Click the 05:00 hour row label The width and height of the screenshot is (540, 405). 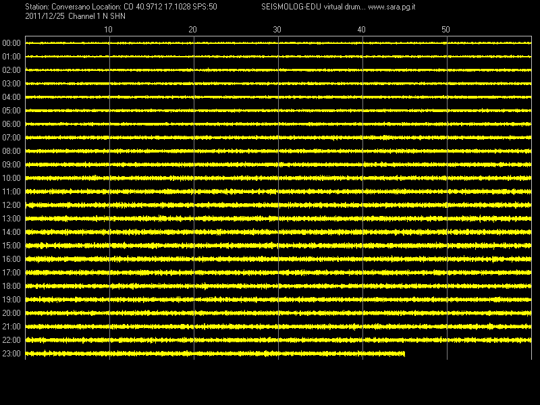pyautogui.click(x=11, y=111)
